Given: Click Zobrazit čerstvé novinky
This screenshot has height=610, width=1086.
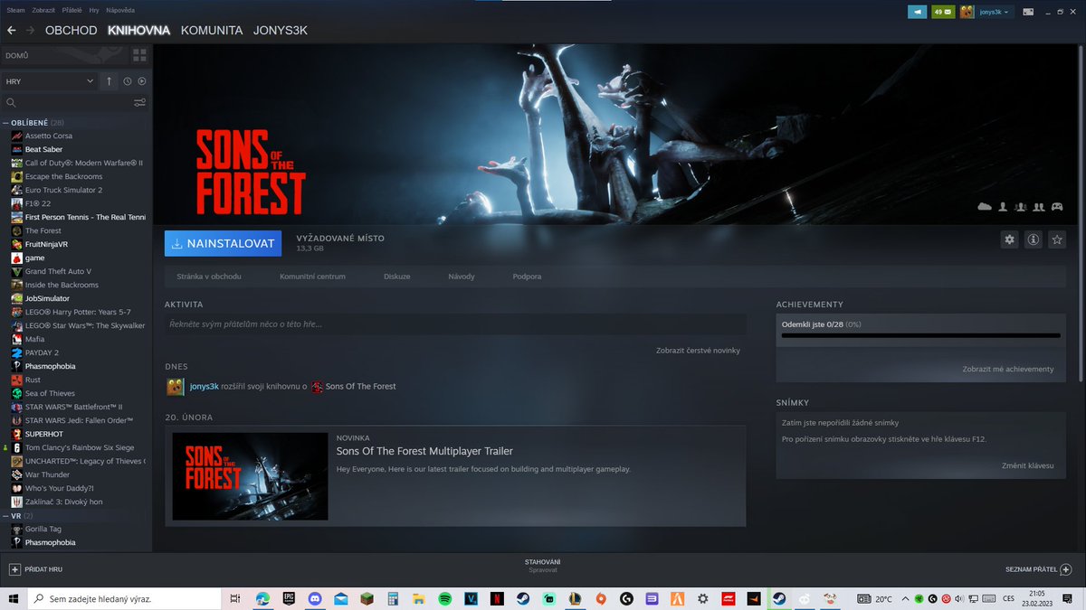Looking at the screenshot, I should point(698,351).
